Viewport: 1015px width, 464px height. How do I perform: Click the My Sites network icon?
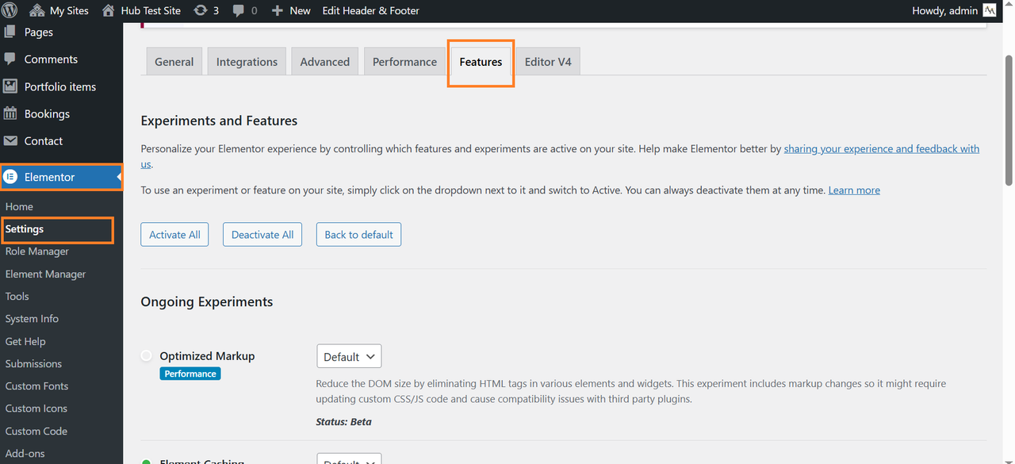(36, 10)
